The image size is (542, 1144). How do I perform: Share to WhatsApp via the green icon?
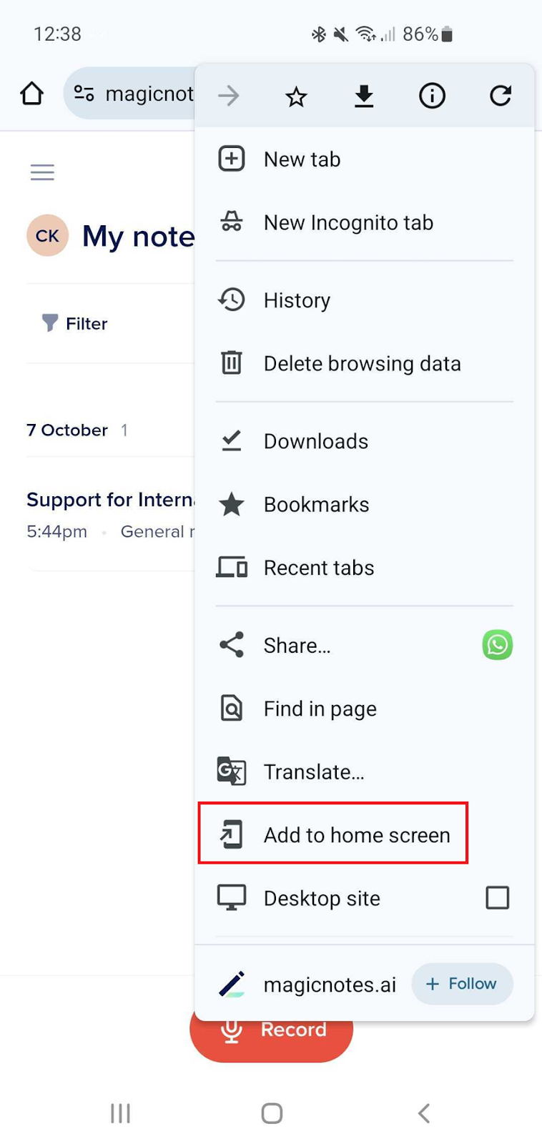coord(496,645)
